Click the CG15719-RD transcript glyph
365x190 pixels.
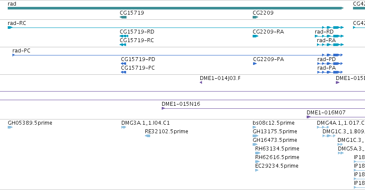124,36
